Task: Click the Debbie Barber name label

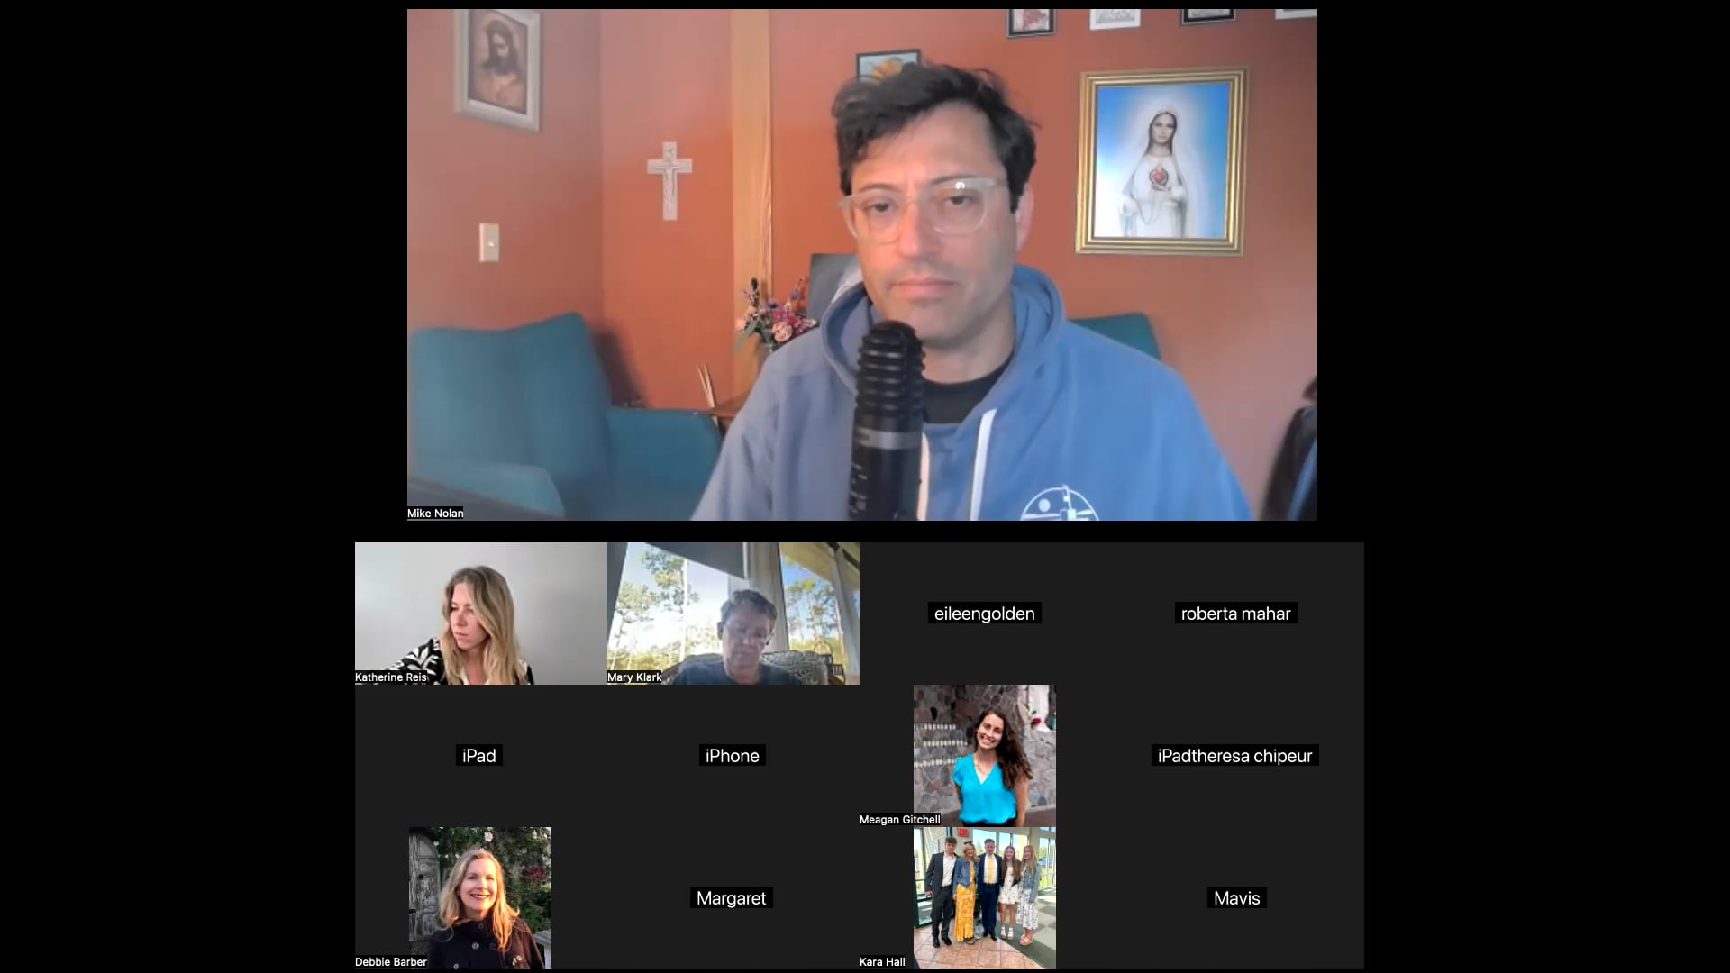Action: [391, 962]
